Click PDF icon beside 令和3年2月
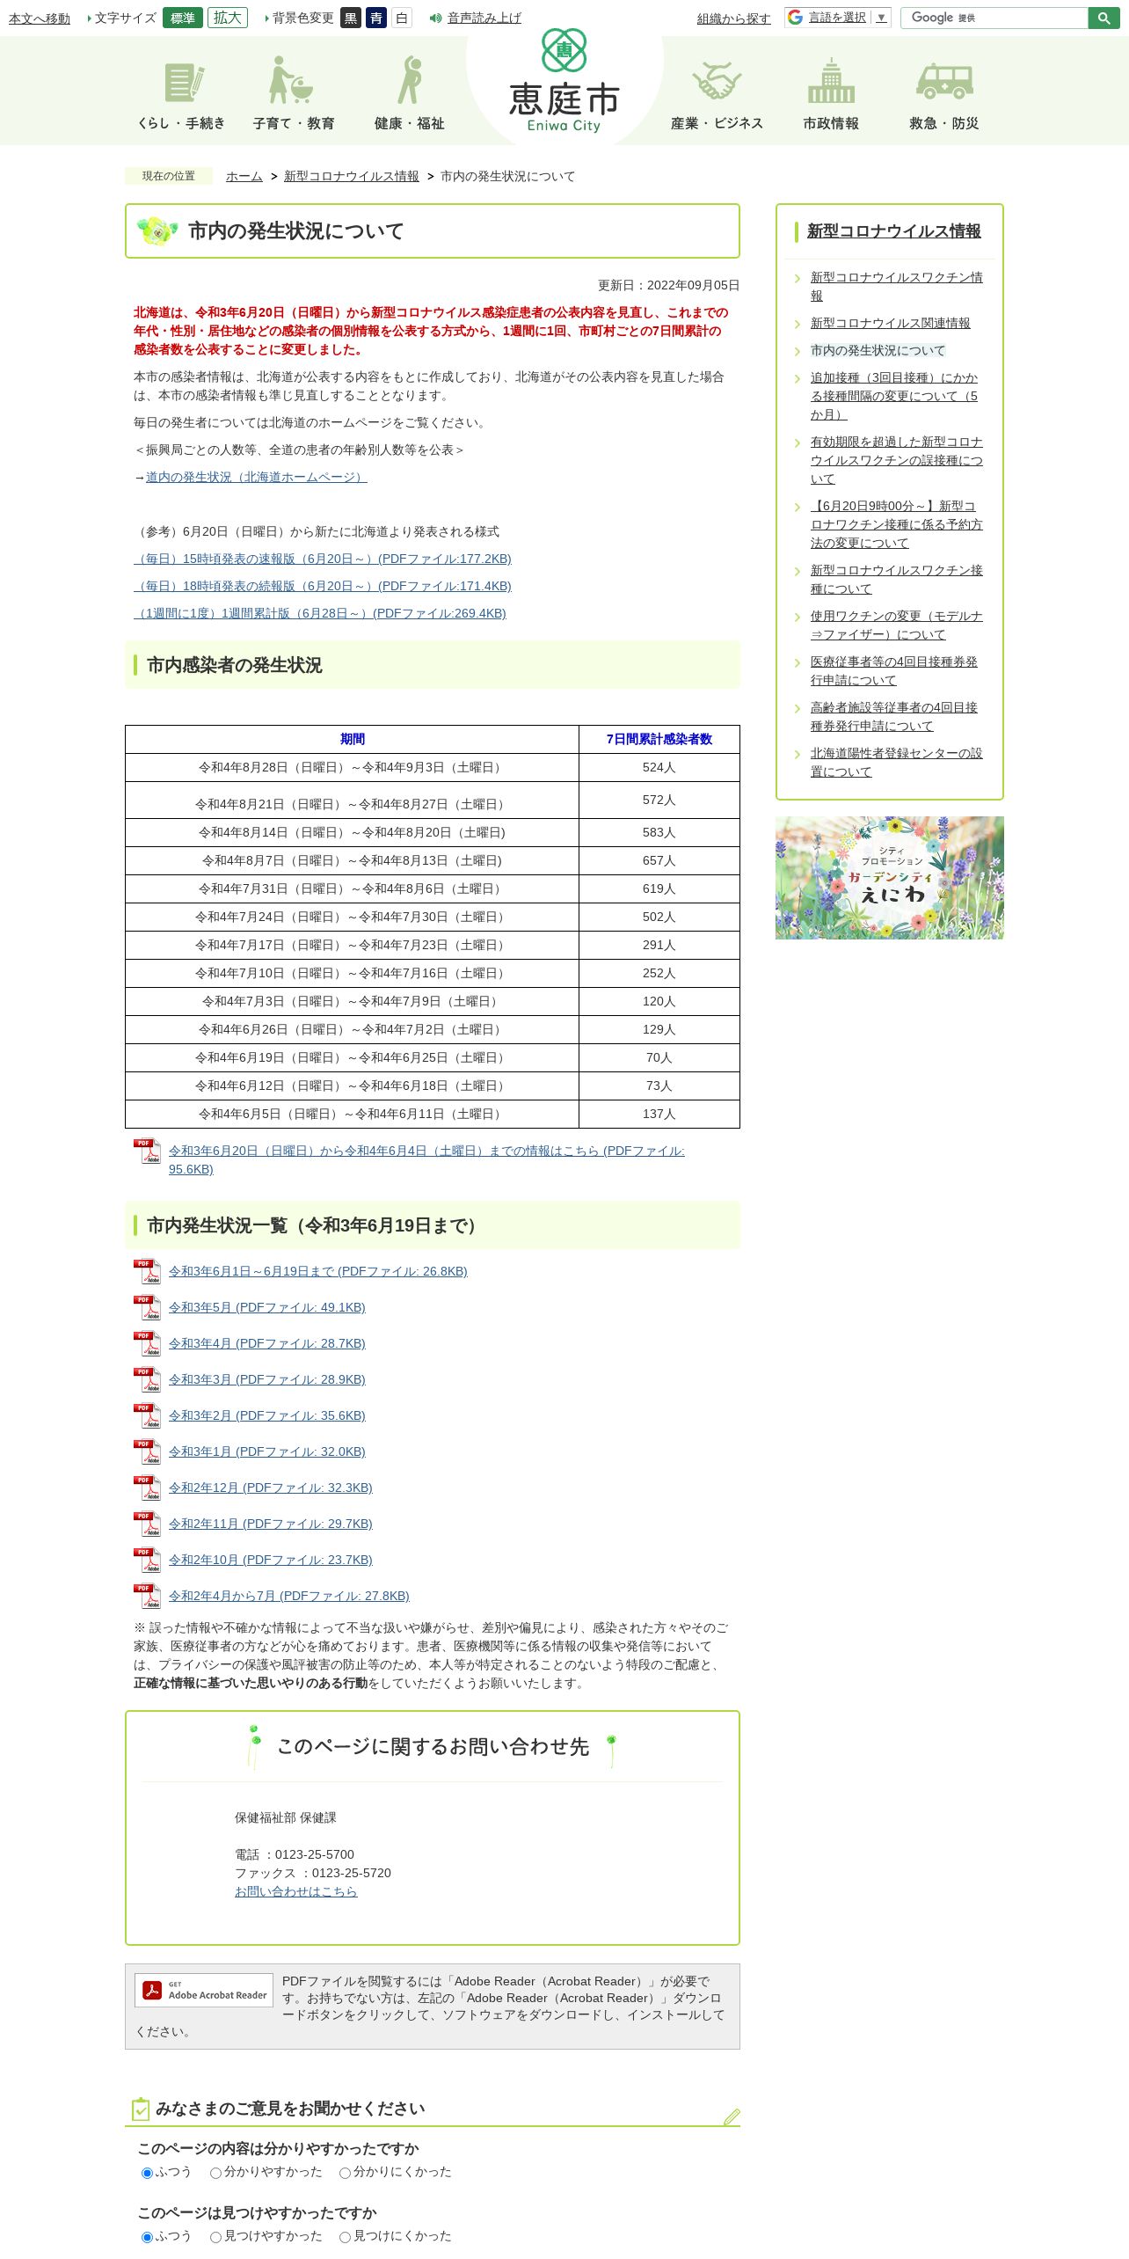Image resolution: width=1129 pixels, height=2259 pixels. click(x=147, y=1416)
